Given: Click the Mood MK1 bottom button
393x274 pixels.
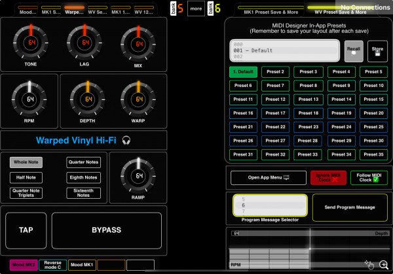Looking at the screenshot, I should 82,265.
